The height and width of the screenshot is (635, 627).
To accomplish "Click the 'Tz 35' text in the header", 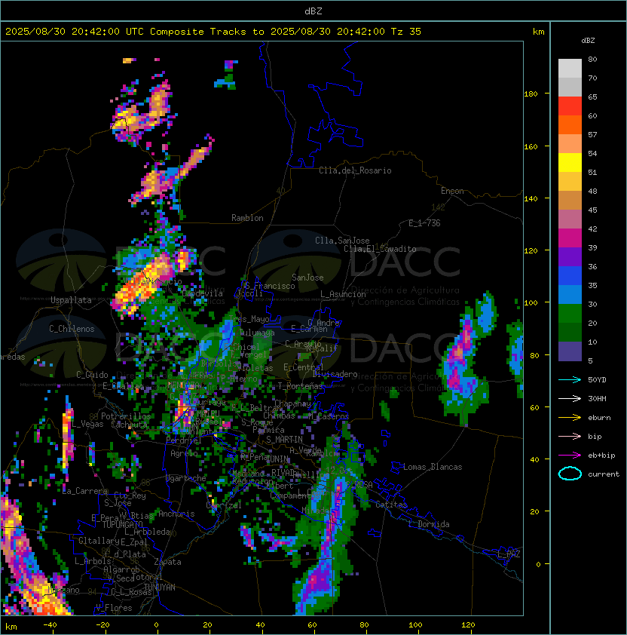I will click(x=406, y=32).
